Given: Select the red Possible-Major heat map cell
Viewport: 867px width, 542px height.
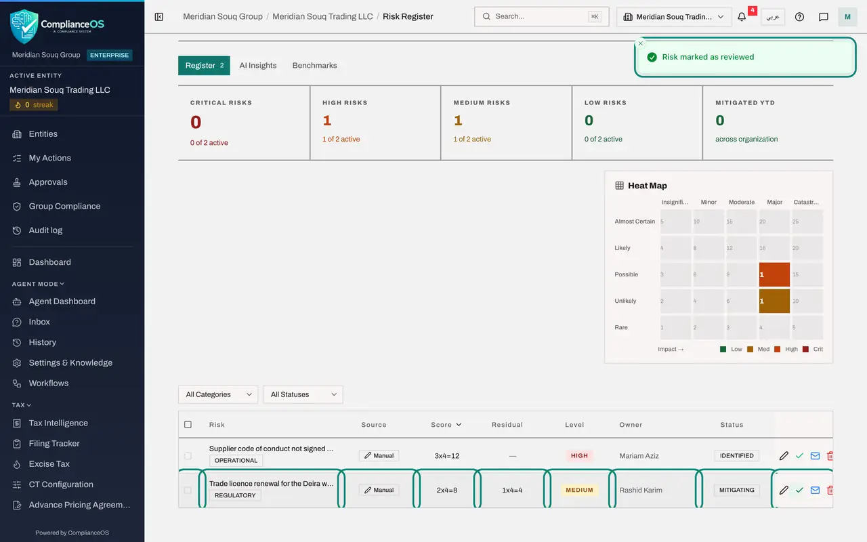Looking at the screenshot, I should (x=774, y=274).
